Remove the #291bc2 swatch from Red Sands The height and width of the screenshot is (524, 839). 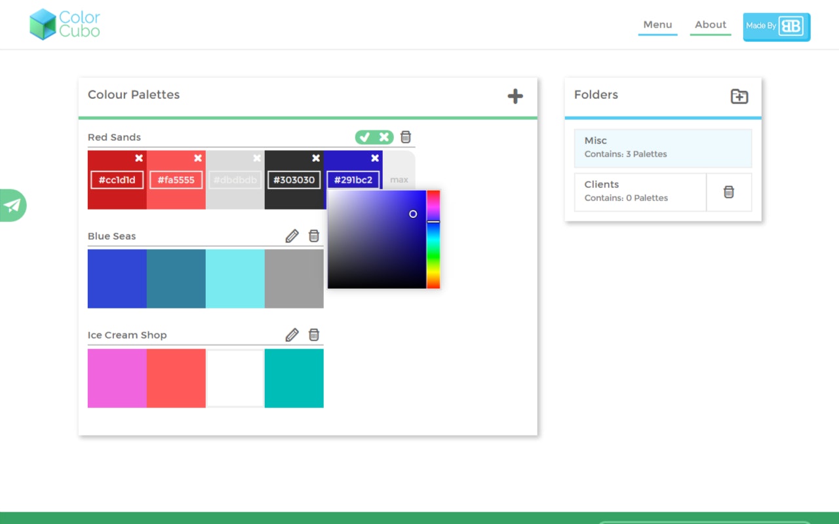[374, 157]
